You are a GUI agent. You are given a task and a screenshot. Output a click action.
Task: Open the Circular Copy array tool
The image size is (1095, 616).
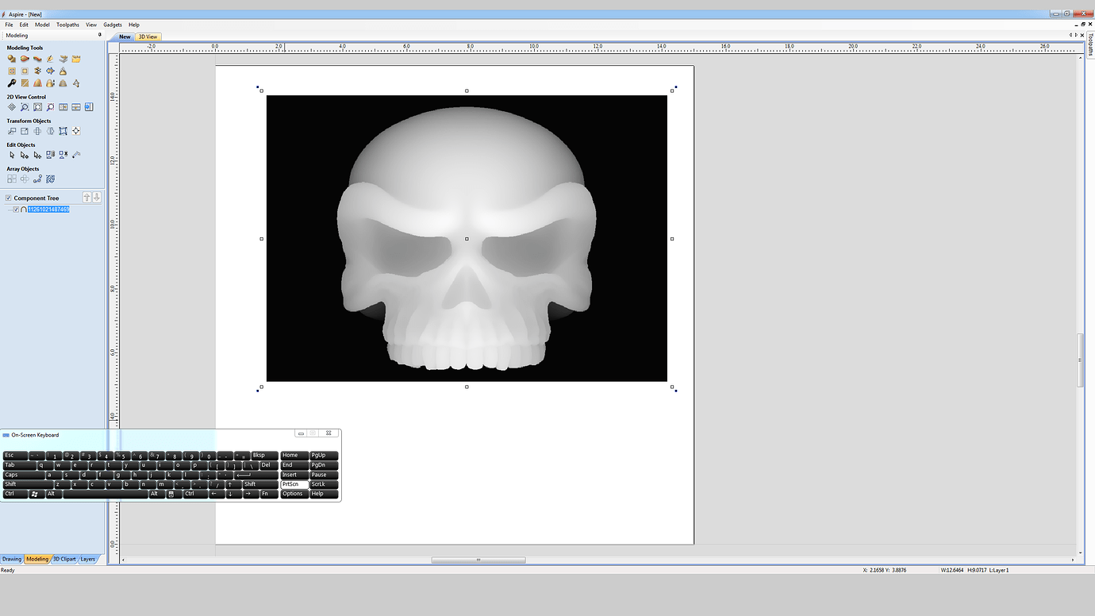[x=25, y=178]
